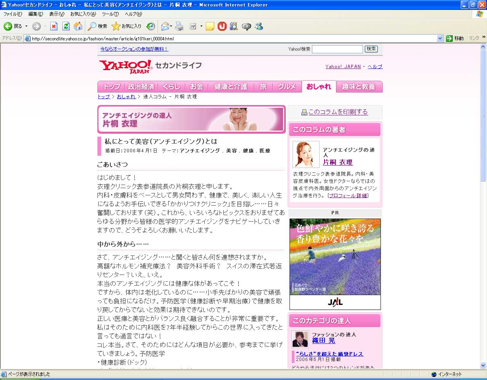Open the 織田 晃 expert link

324,341
